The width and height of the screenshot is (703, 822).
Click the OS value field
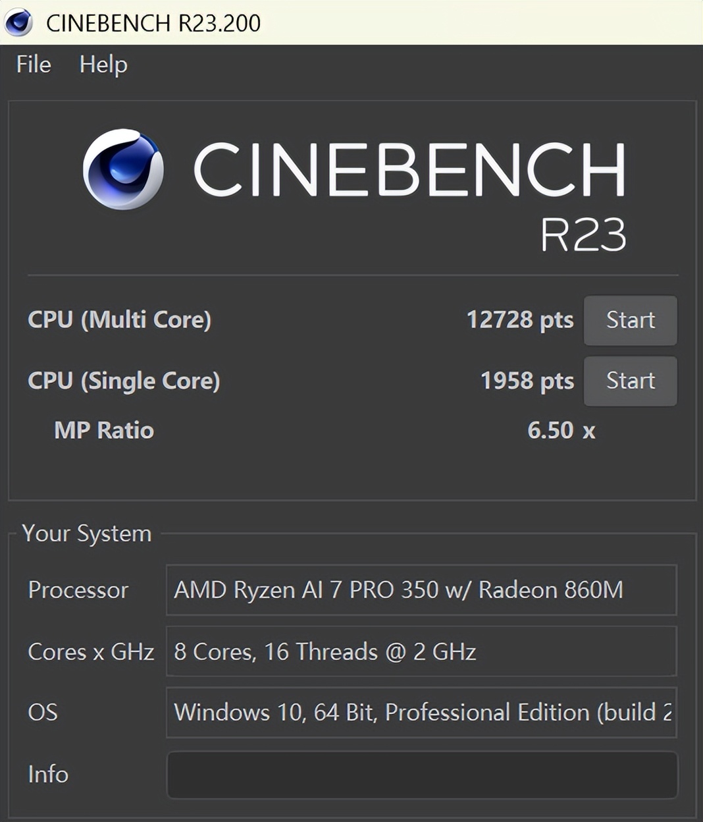pos(421,712)
